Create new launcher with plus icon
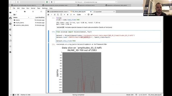Screen dimensions: 172x96 coord(17,11)
